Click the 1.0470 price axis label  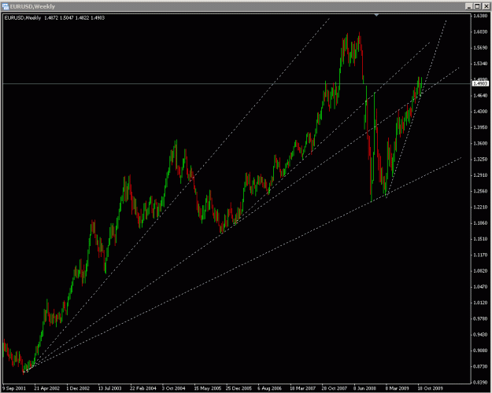[480, 287]
